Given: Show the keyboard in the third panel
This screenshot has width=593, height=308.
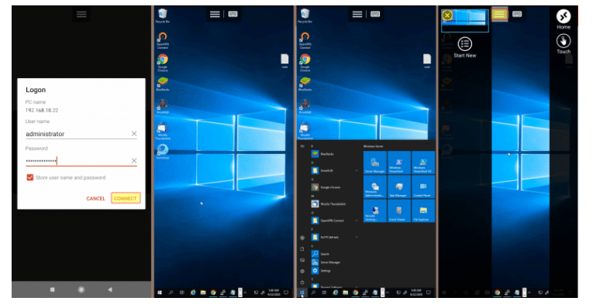Looking at the screenshot, I should point(375,15).
